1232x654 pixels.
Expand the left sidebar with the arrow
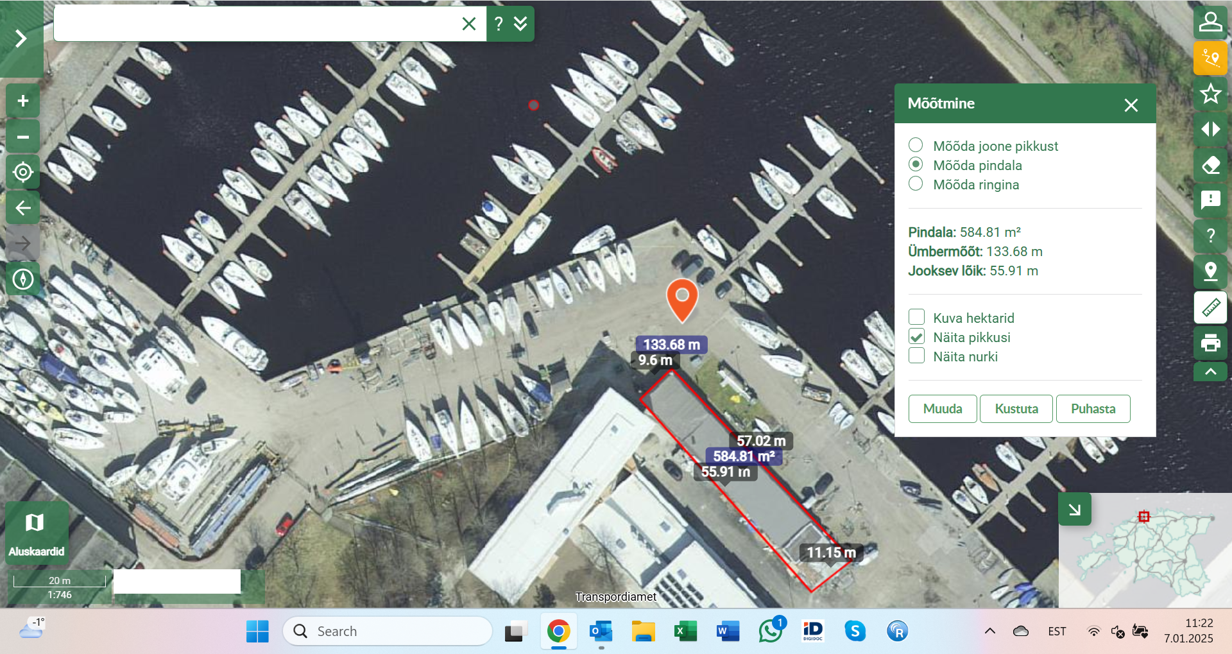click(21, 39)
